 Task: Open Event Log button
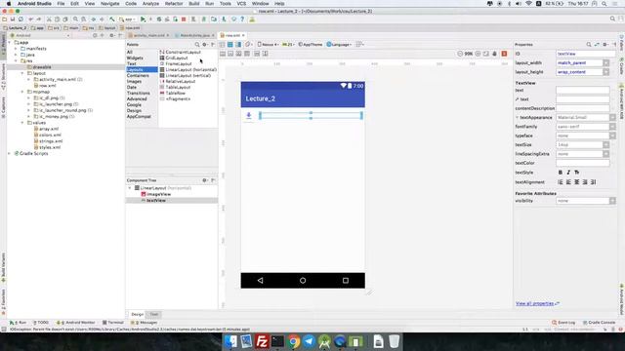pyautogui.click(x=563, y=323)
